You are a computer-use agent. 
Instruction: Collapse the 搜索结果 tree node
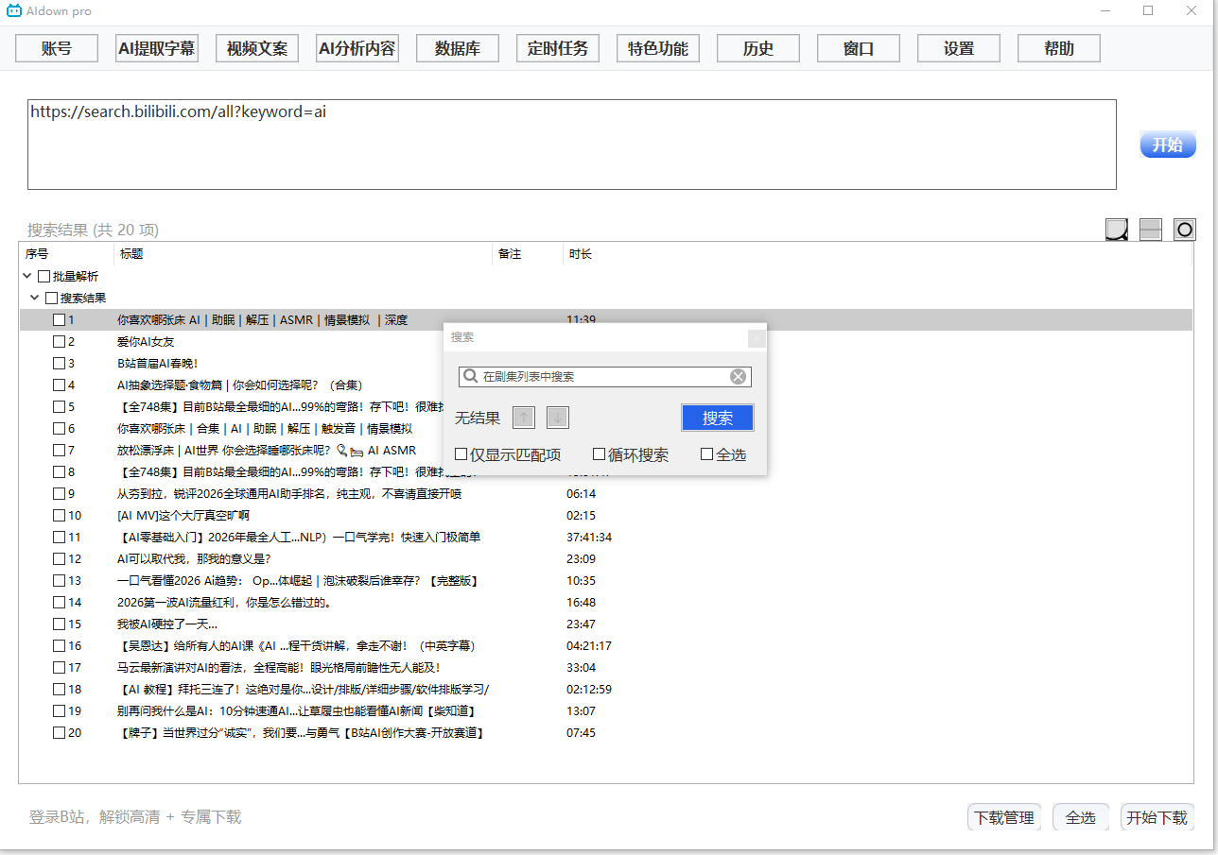pos(35,297)
